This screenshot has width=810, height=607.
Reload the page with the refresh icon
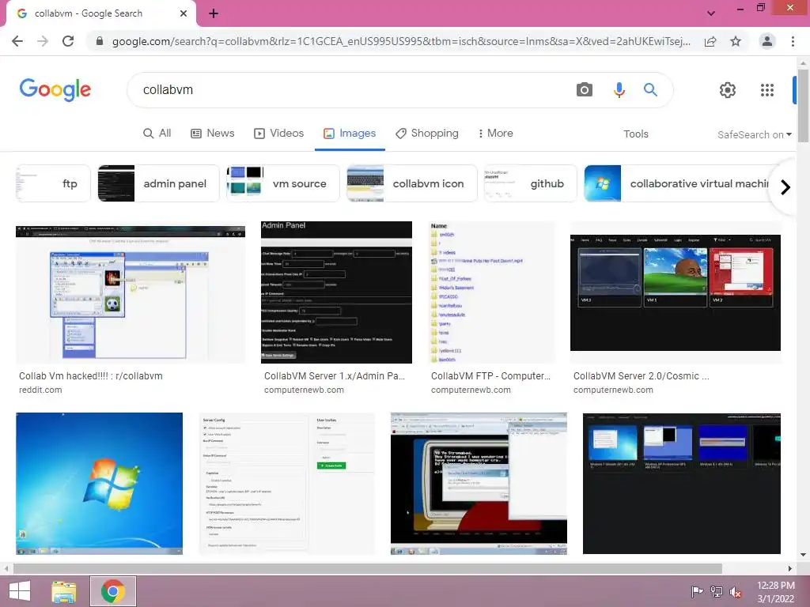point(68,41)
